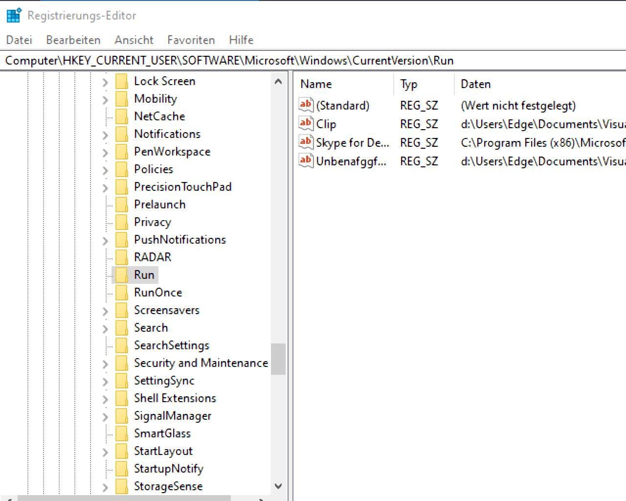The image size is (626, 501).
Task: Click the PrecisionTouchPad folder icon
Action: 122,187
